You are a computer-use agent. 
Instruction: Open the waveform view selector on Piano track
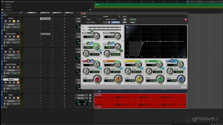(x=12, y=24)
